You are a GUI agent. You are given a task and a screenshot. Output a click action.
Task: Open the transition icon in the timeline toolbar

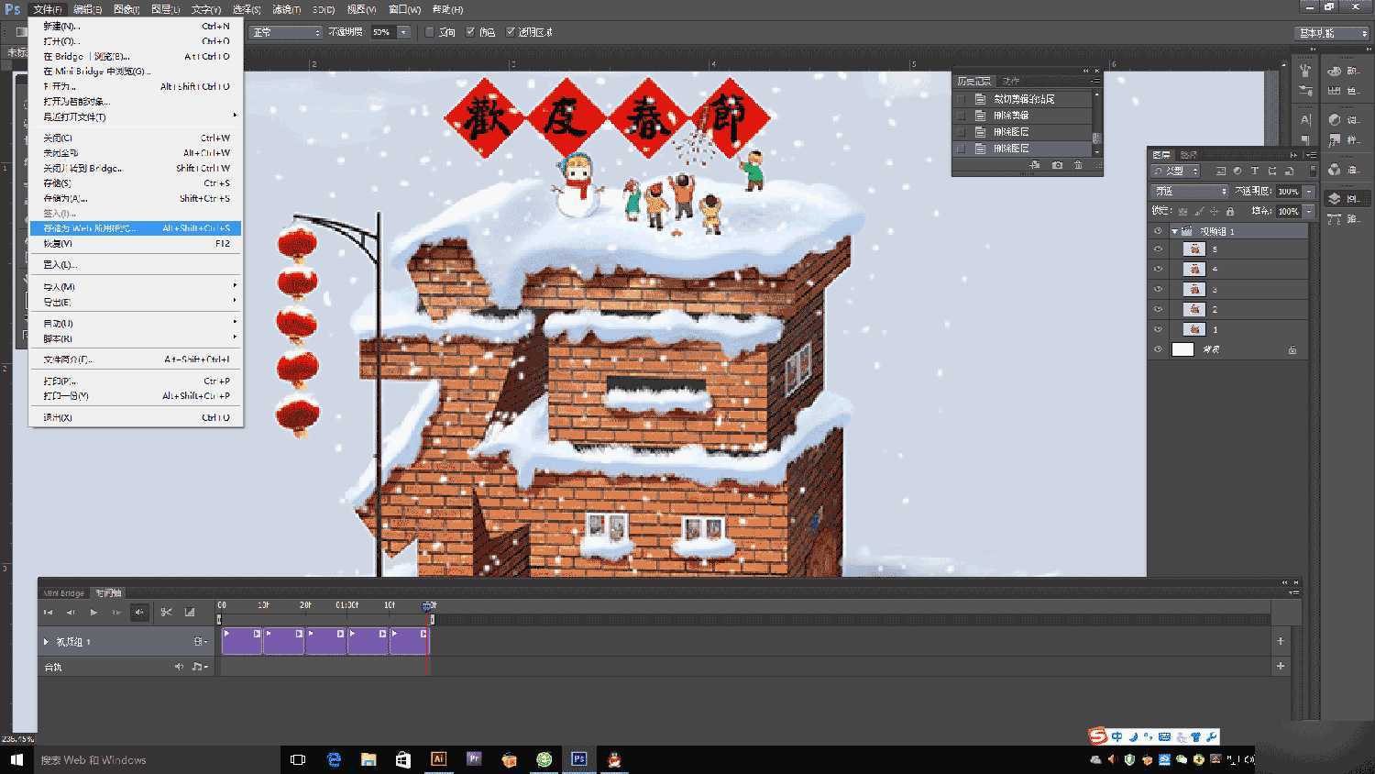(189, 612)
